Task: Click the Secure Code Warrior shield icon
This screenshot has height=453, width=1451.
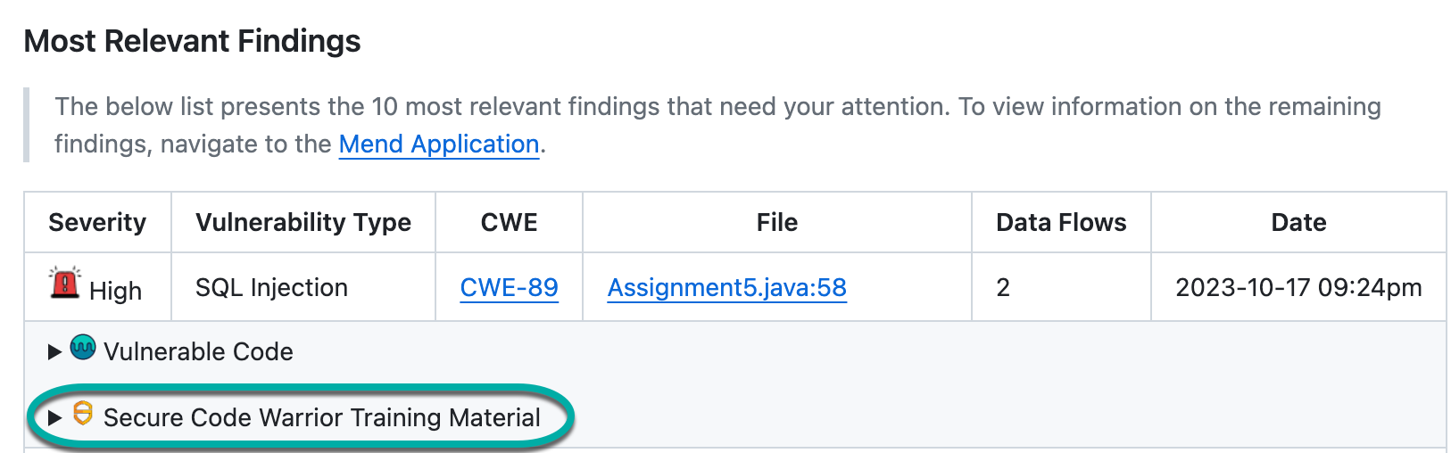Action: click(83, 413)
